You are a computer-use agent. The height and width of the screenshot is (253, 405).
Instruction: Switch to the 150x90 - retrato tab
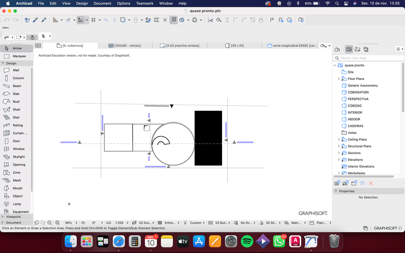click(x=125, y=45)
